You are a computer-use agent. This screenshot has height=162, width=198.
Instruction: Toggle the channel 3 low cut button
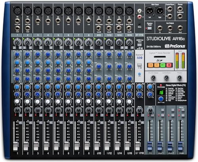41,47
